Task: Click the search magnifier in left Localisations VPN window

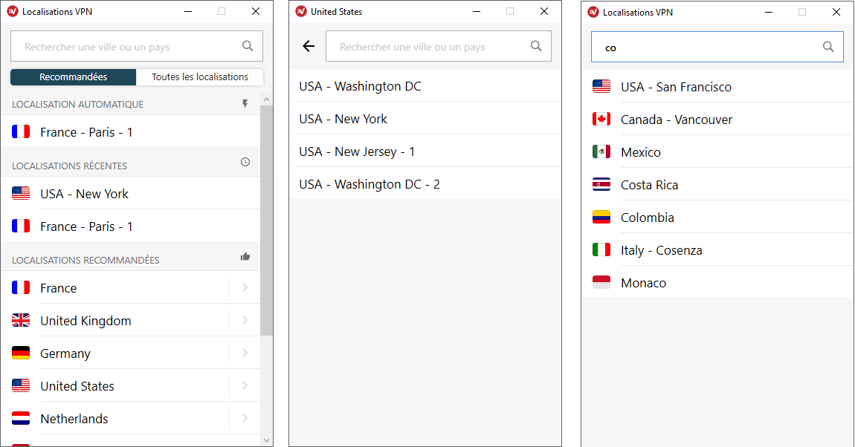Action: (248, 46)
